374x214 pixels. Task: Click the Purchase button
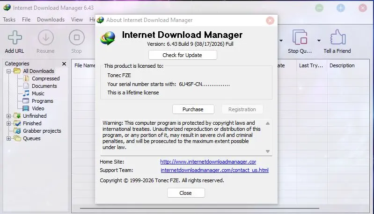coord(193,109)
